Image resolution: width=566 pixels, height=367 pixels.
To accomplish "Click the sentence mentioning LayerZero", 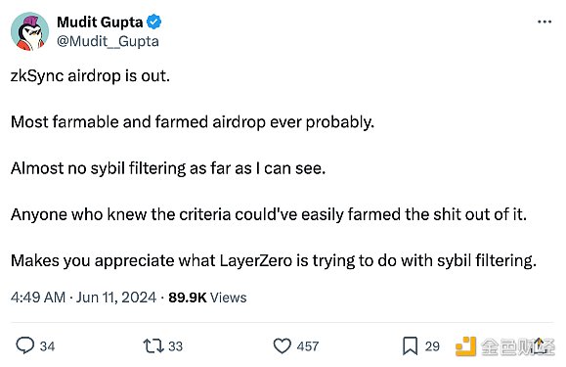I will tap(274, 260).
